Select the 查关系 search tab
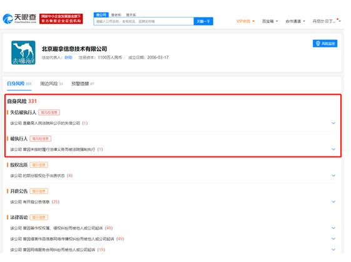 click(x=131, y=15)
